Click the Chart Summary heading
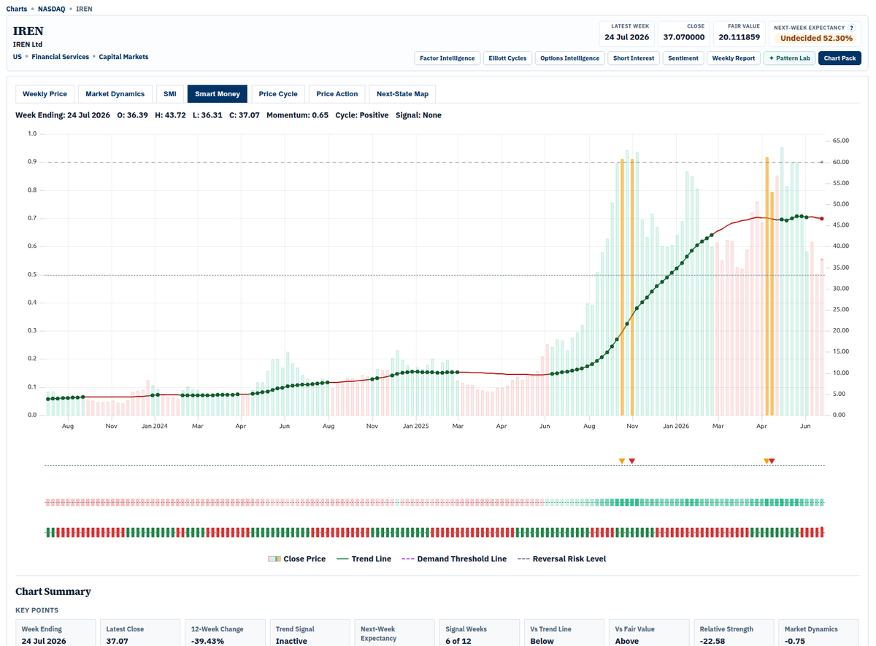Image resolution: width=876 pixels, height=646 pixels. 53,591
